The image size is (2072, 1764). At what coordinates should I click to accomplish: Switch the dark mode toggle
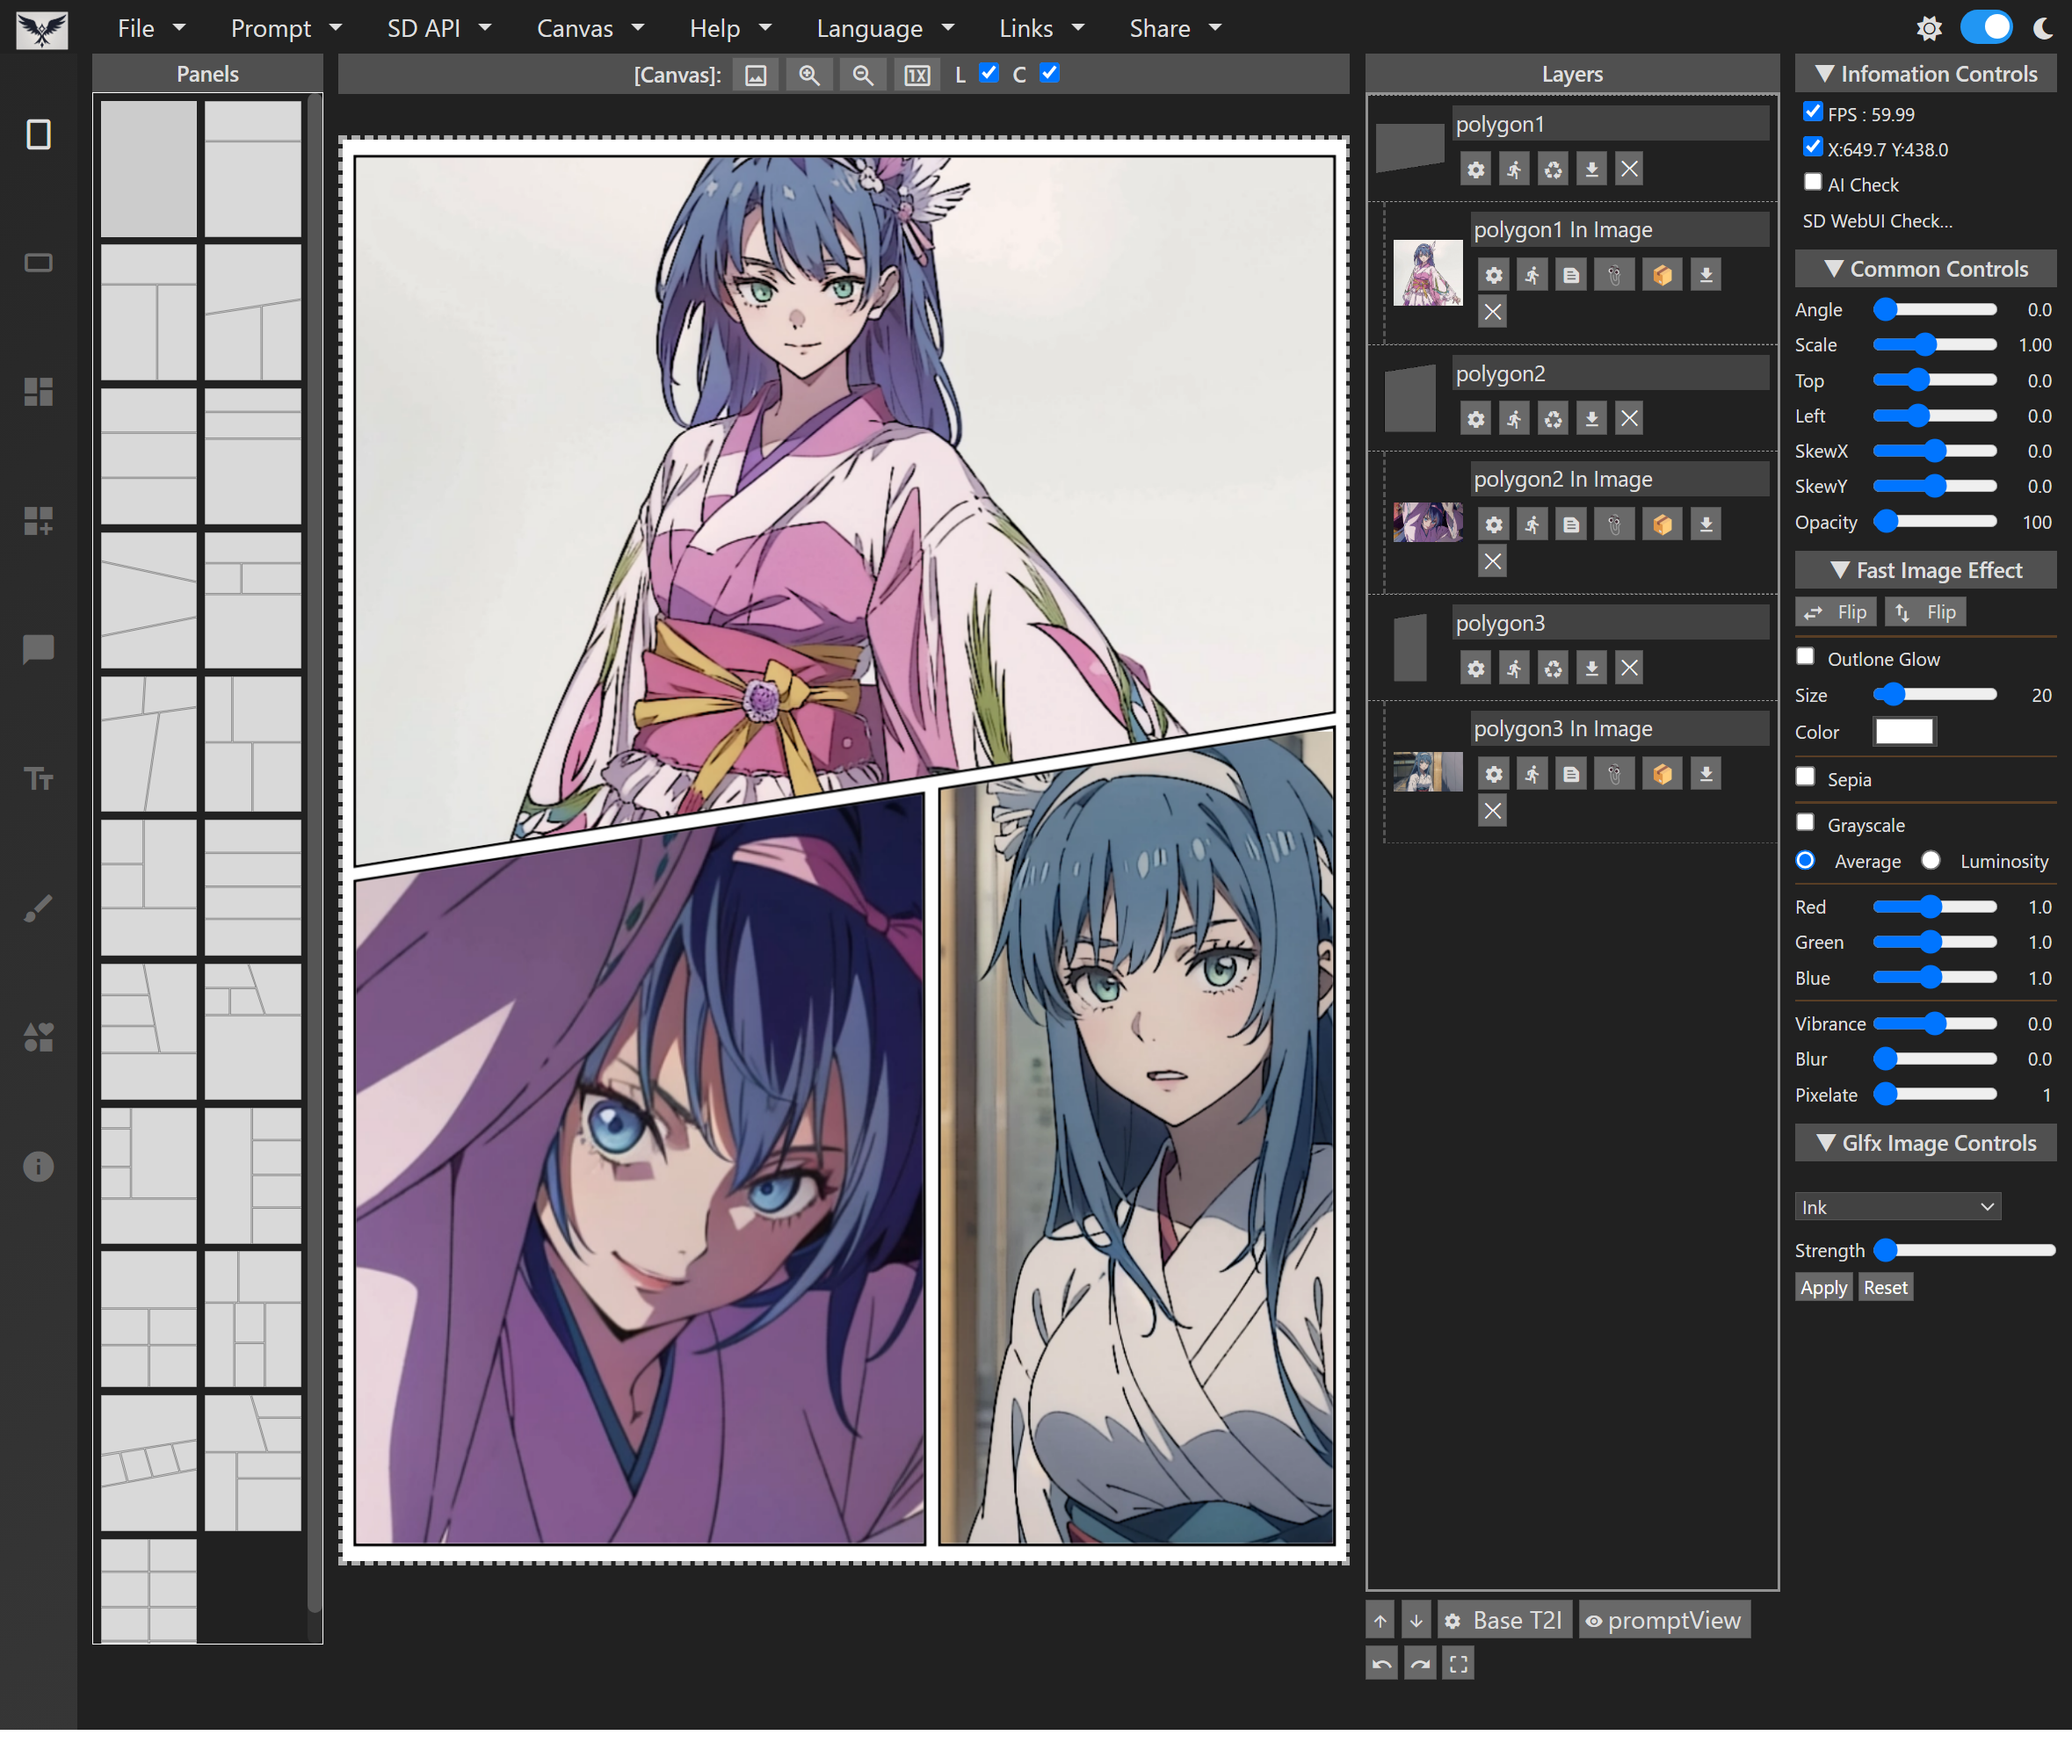(x=1986, y=27)
